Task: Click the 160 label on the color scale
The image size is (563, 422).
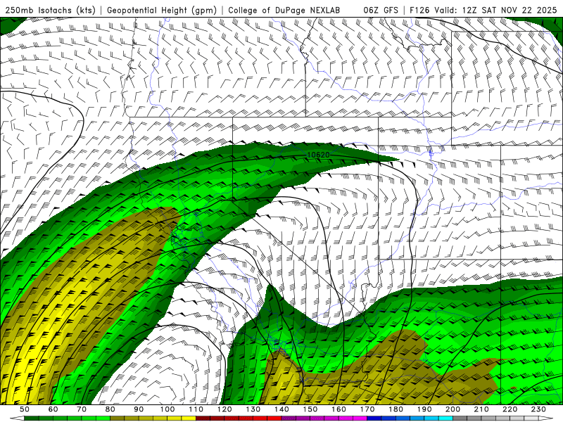Action: click(x=339, y=409)
